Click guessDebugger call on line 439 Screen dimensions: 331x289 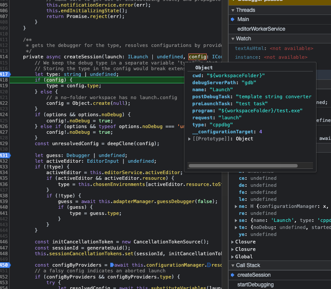[x=176, y=201]
